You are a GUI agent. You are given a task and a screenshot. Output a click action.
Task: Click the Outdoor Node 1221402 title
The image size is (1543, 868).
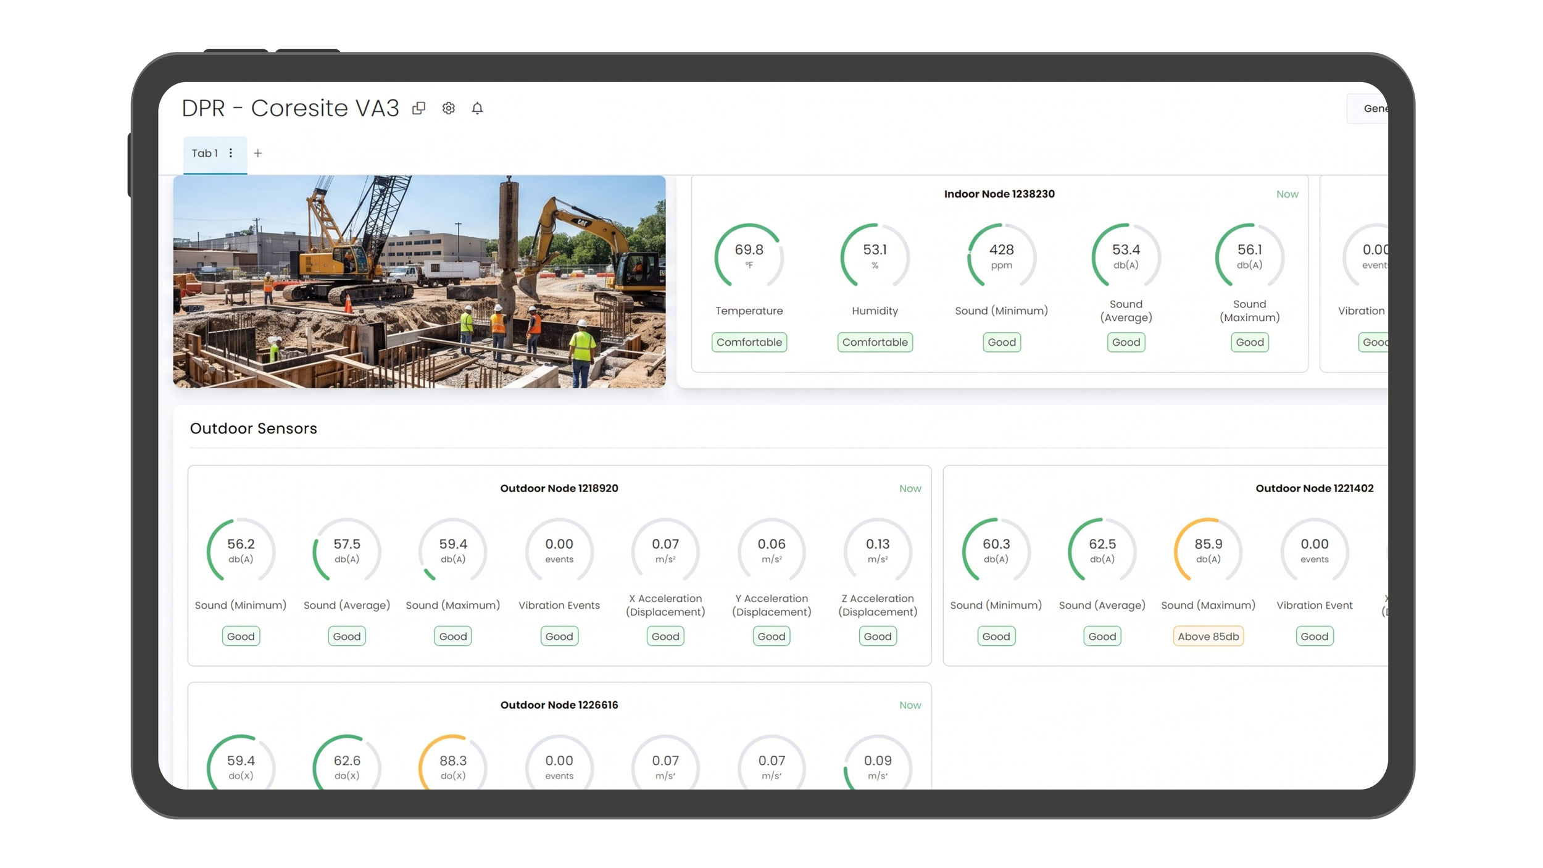pos(1314,488)
